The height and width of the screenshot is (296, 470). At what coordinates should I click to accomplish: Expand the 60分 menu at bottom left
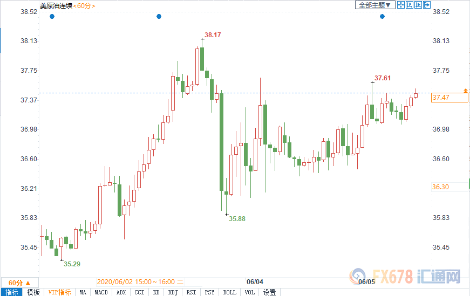[x=19, y=283]
